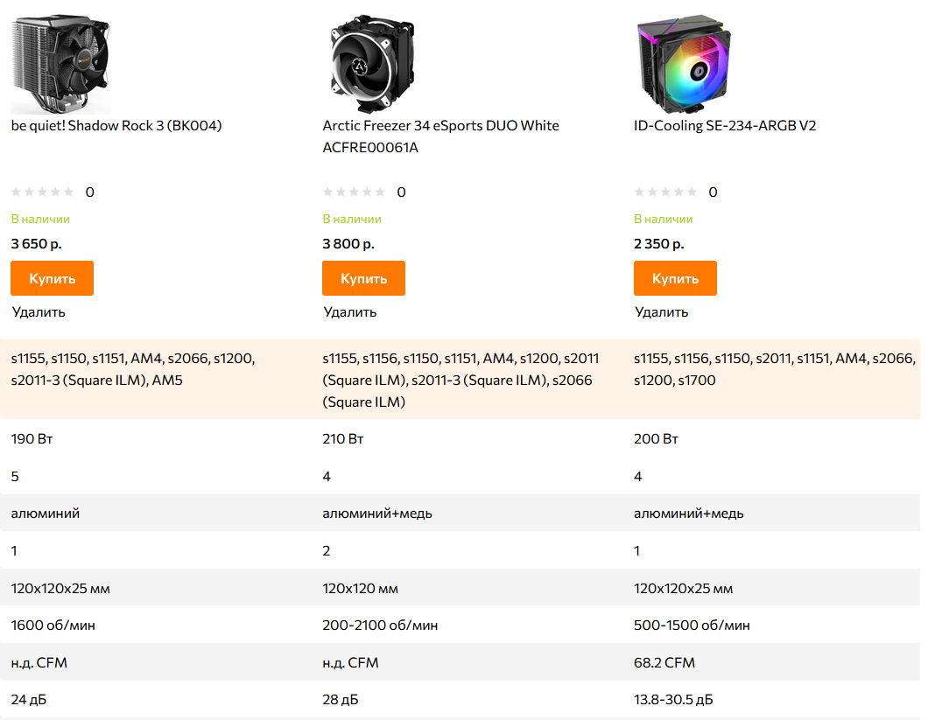Click the review count beside be quiet! stars
The image size is (928, 720).
click(90, 192)
